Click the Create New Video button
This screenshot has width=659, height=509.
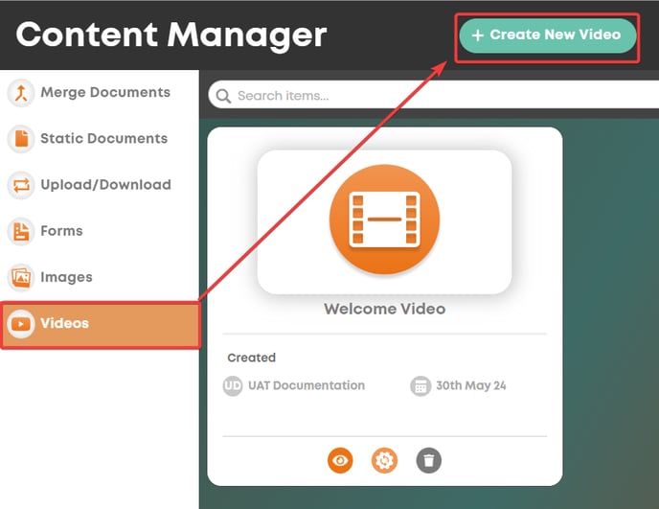pyautogui.click(x=547, y=35)
